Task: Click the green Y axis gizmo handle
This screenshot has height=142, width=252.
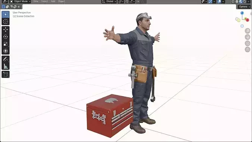Action: click(246, 19)
